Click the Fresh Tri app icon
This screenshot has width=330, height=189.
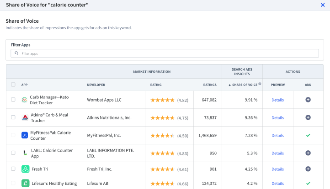(x=26, y=169)
